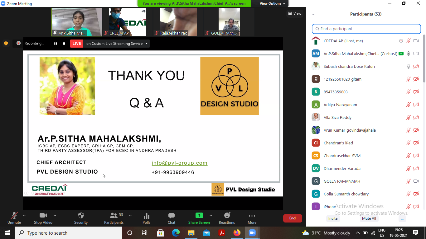Open Firefox from the taskbar
Viewport: 426px width, 239px height.
tap(237, 233)
